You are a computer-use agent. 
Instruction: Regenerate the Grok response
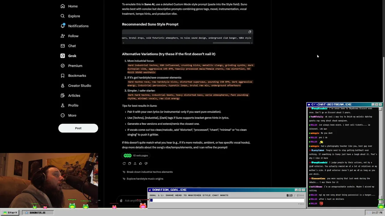pyautogui.click(x=124, y=163)
